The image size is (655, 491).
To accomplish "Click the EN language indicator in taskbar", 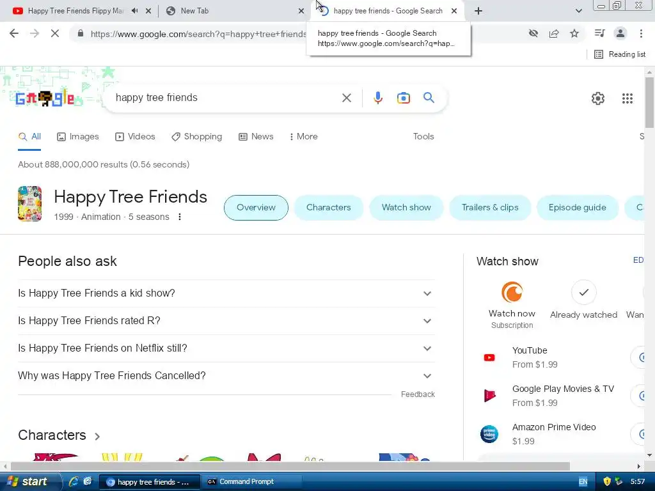I will coord(583,482).
